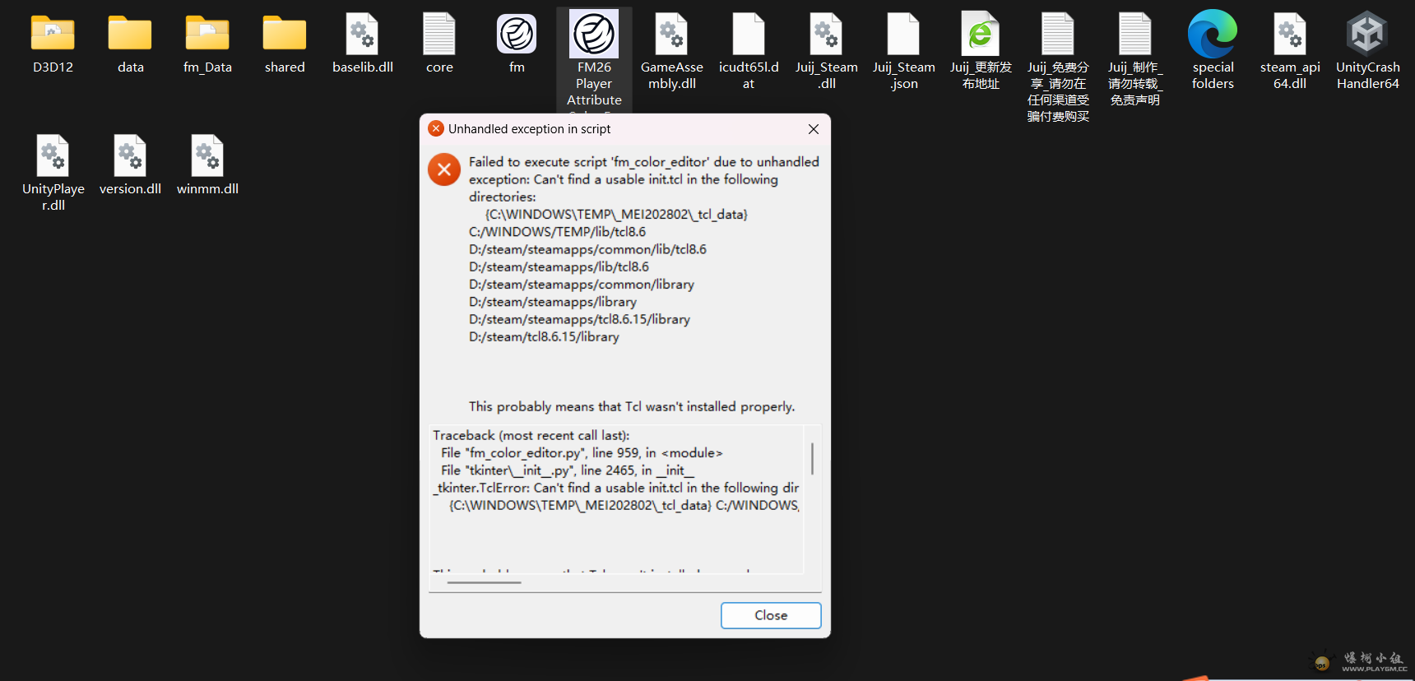The image size is (1415, 681).
Task: Click the UnityCrashHandler64 icon
Action: tap(1367, 35)
